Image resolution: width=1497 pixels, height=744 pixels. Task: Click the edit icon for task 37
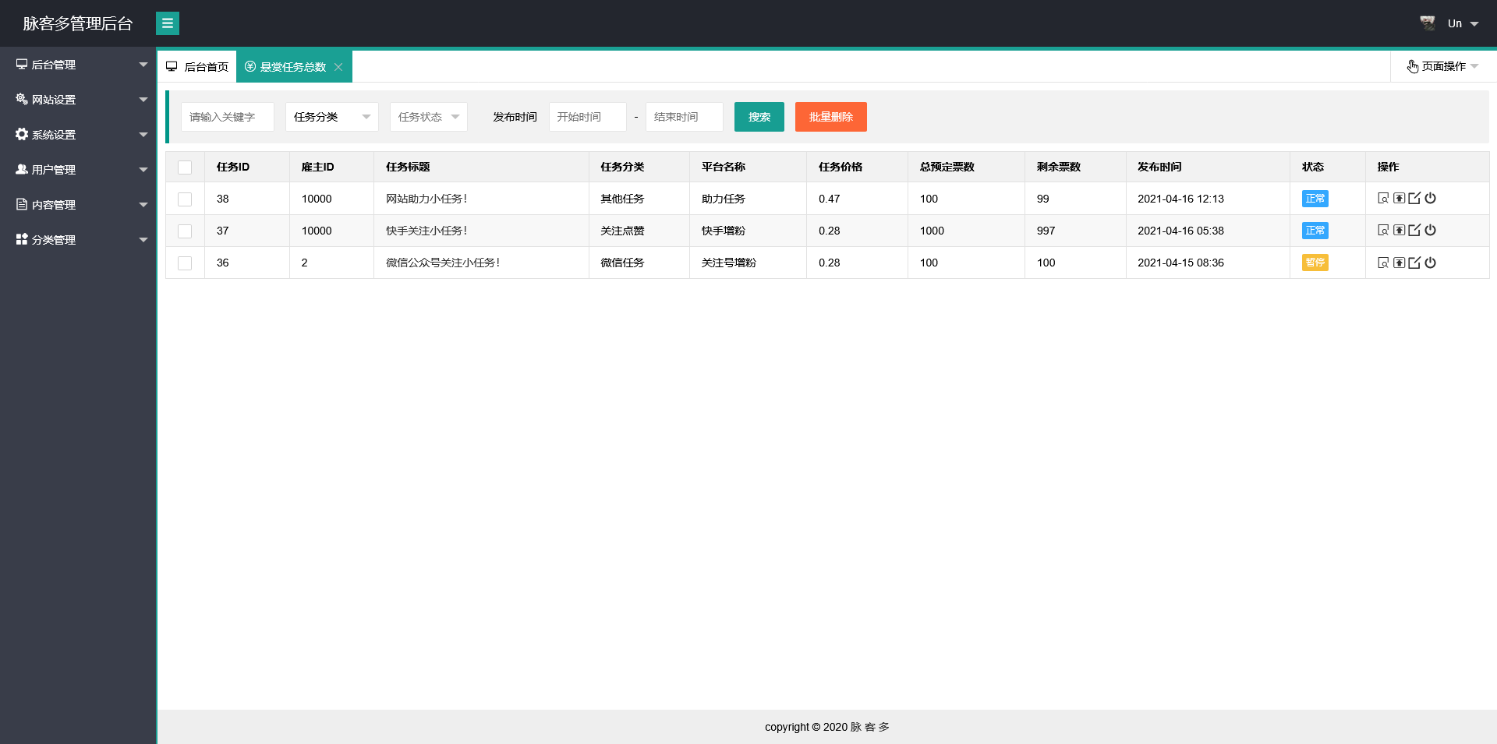[1414, 231]
